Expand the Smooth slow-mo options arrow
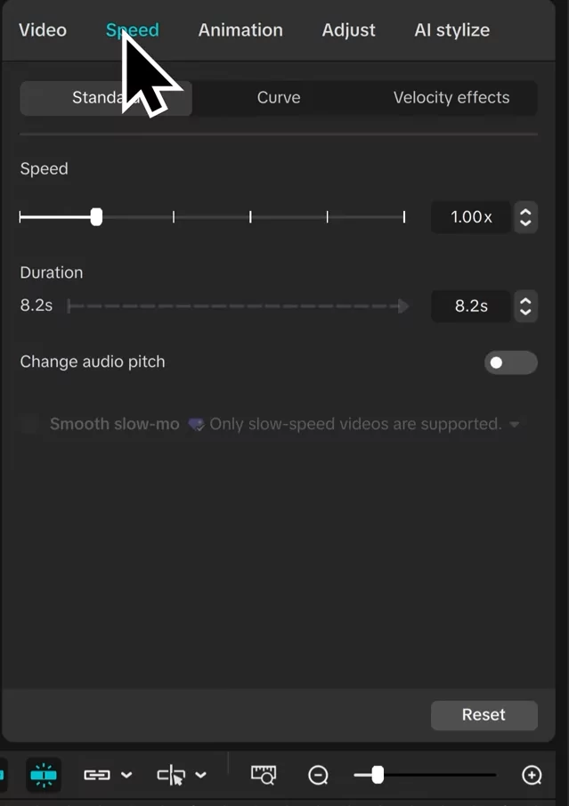This screenshot has width=569, height=806. coord(514,425)
